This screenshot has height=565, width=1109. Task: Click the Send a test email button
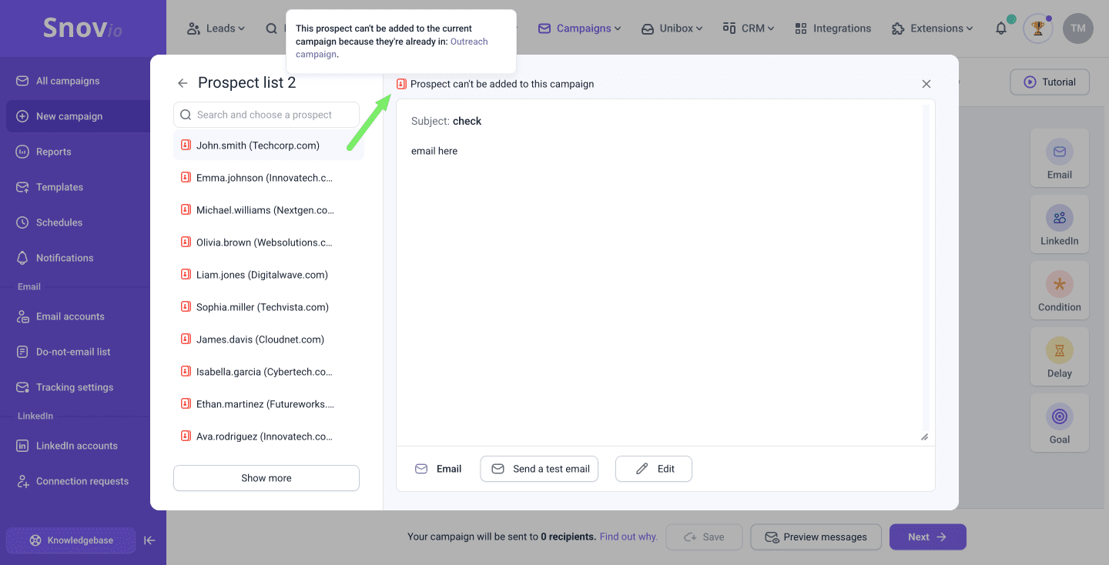[539, 469]
